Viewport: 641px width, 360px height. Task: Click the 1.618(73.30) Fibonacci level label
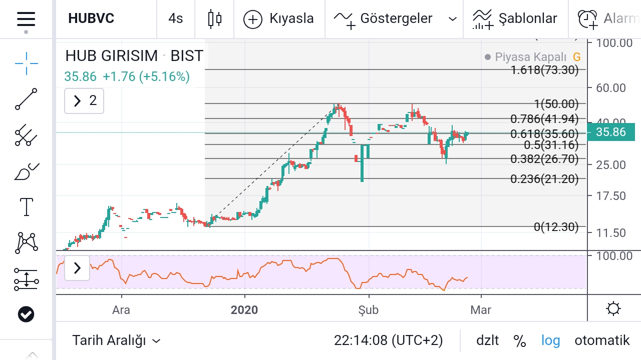(x=544, y=70)
